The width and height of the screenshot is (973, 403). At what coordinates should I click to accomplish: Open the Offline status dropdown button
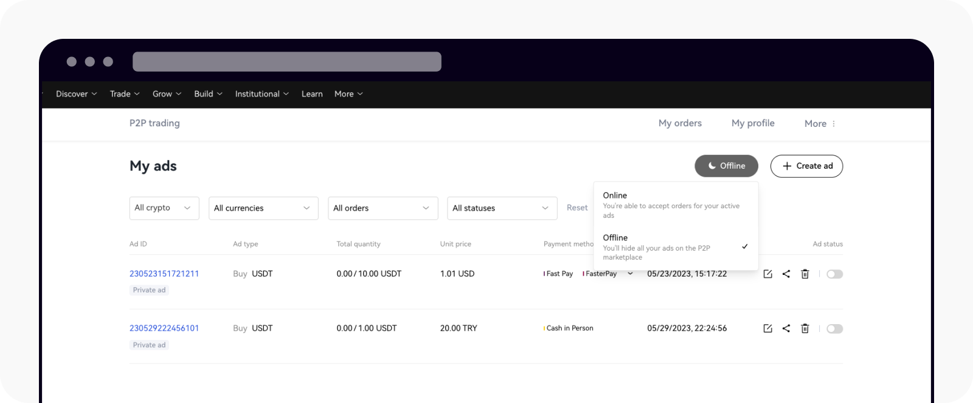point(726,166)
